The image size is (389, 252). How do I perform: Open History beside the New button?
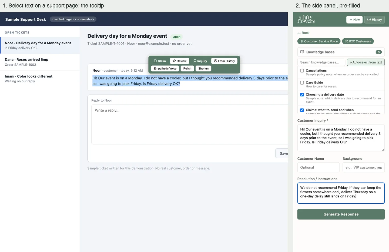(x=374, y=20)
